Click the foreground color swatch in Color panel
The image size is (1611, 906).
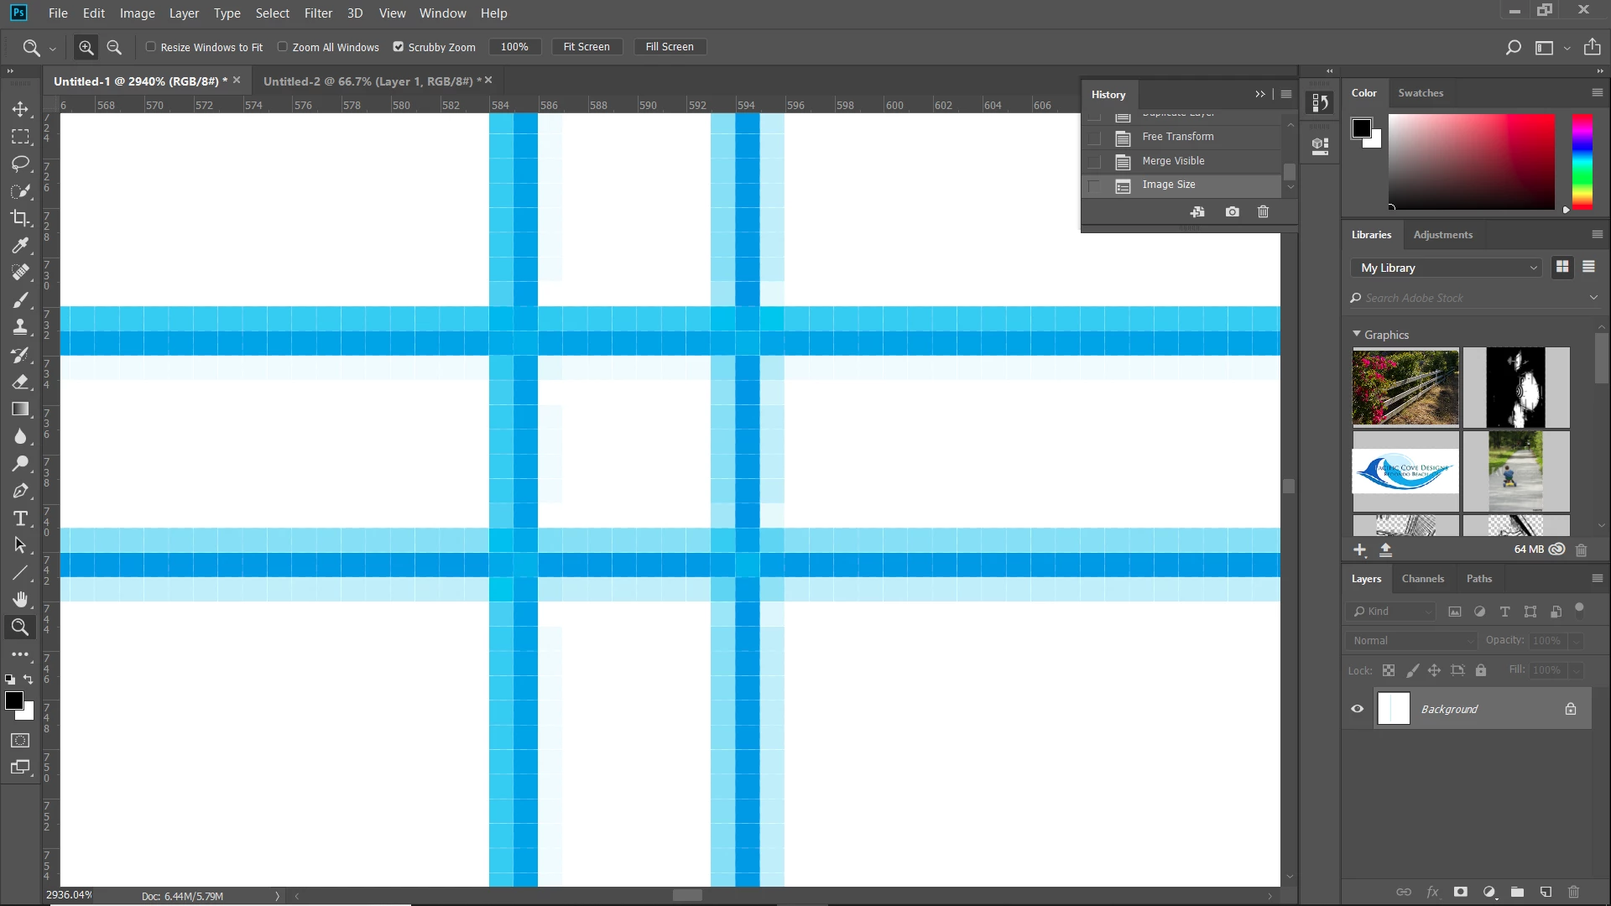click(1361, 128)
